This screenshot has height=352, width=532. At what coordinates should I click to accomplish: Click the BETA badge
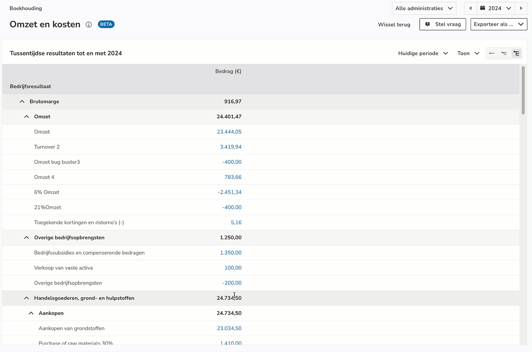(106, 24)
